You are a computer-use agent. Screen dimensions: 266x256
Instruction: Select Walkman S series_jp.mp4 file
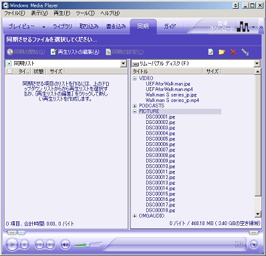172,100
